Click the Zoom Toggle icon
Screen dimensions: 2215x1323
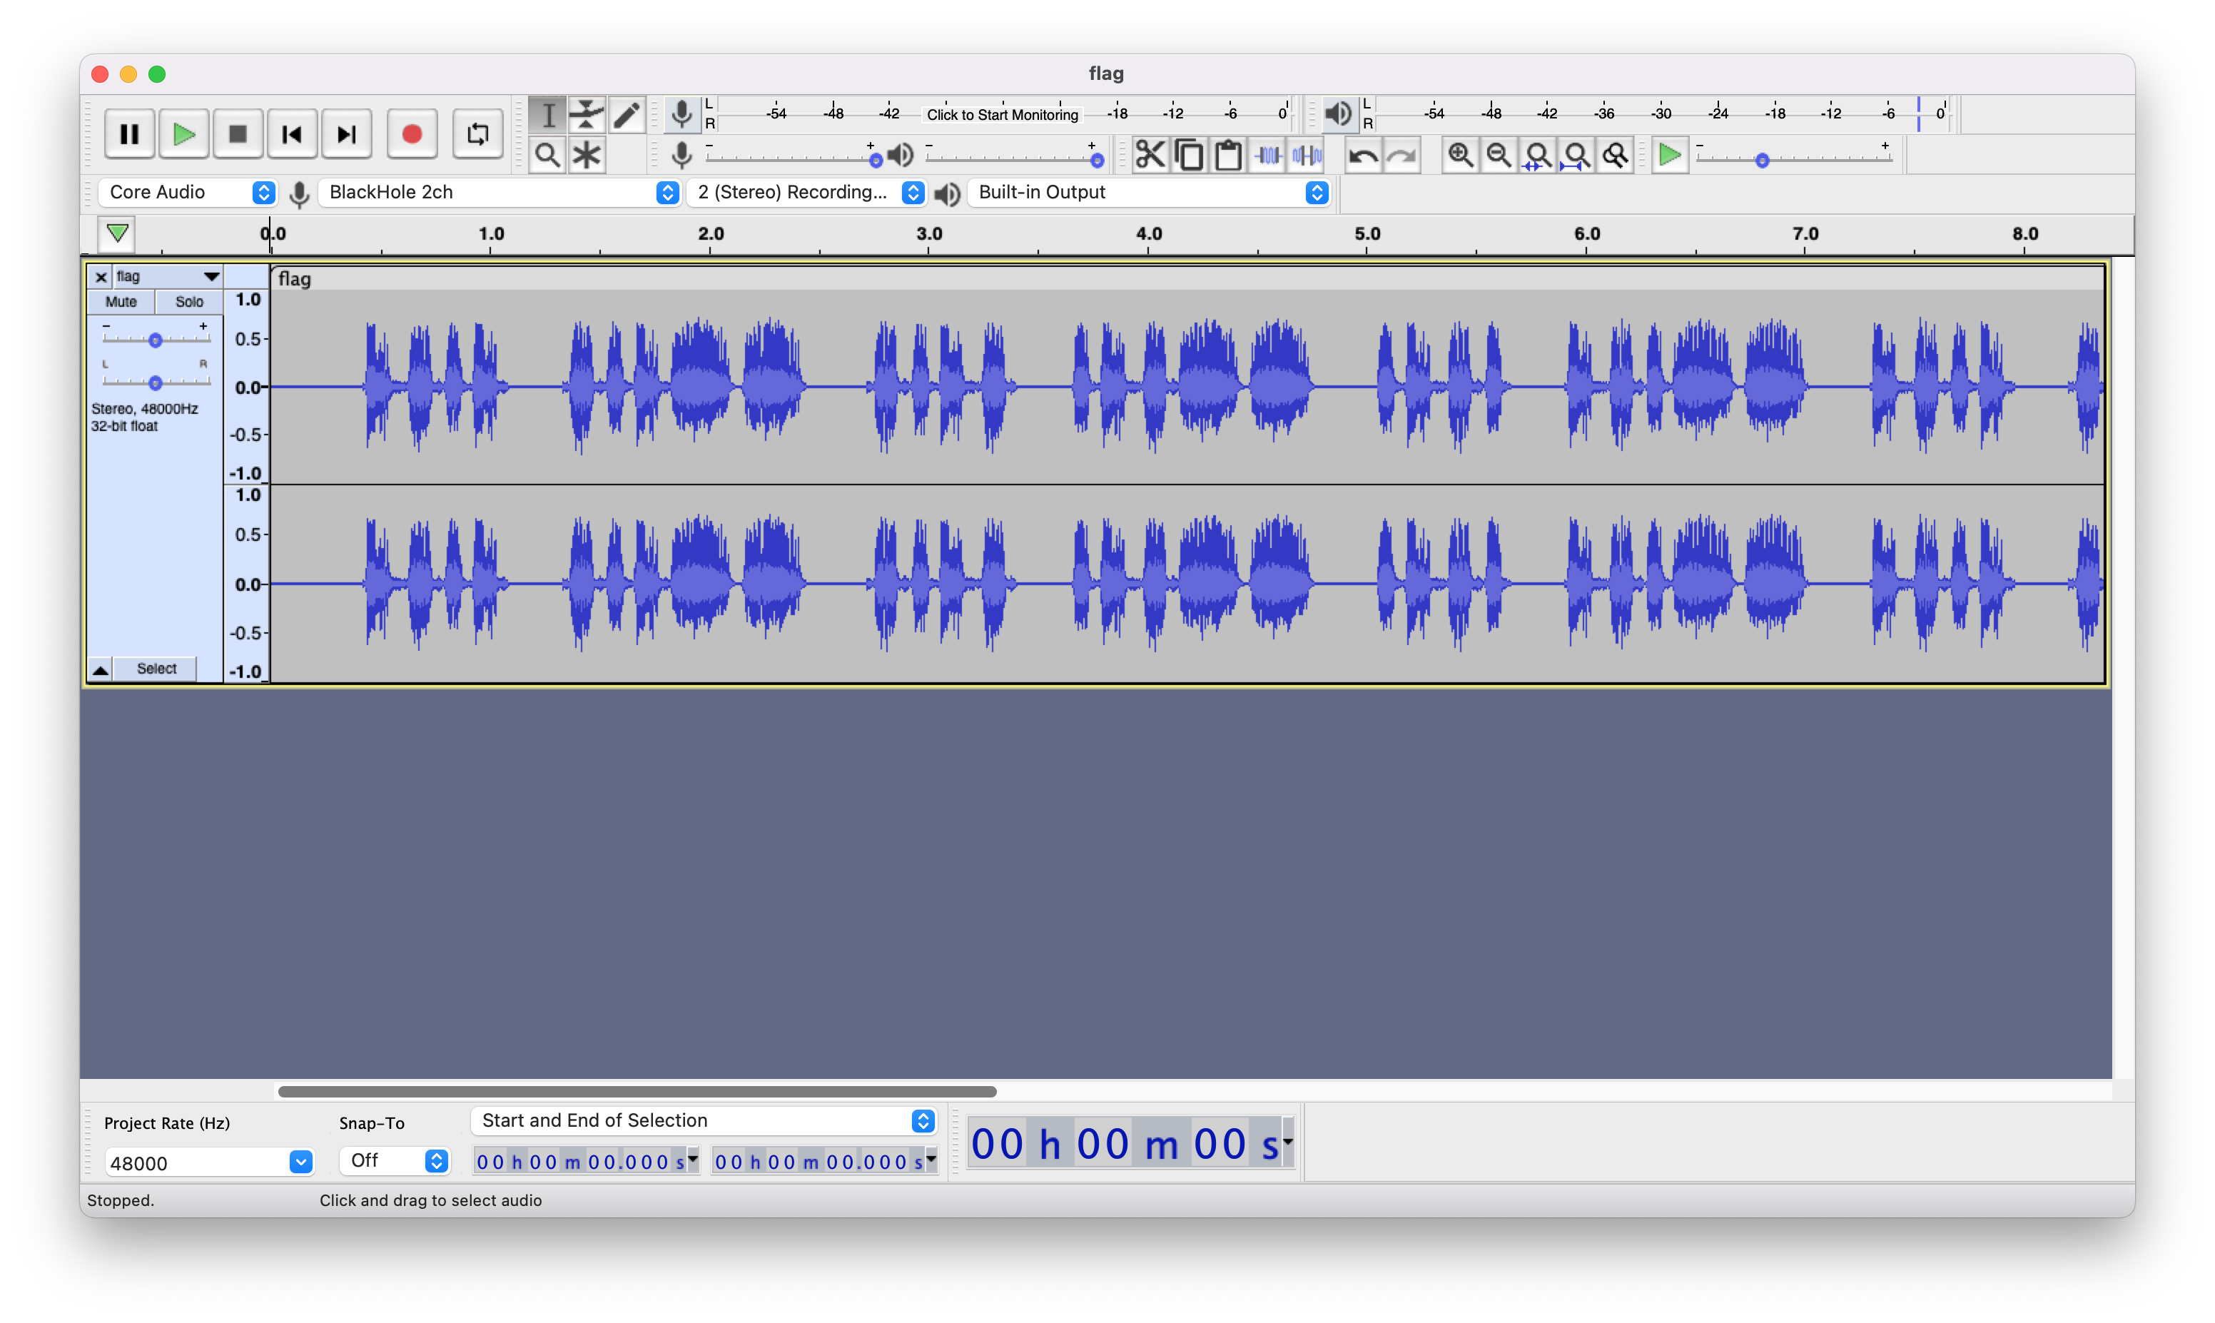tap(1615, 155)
